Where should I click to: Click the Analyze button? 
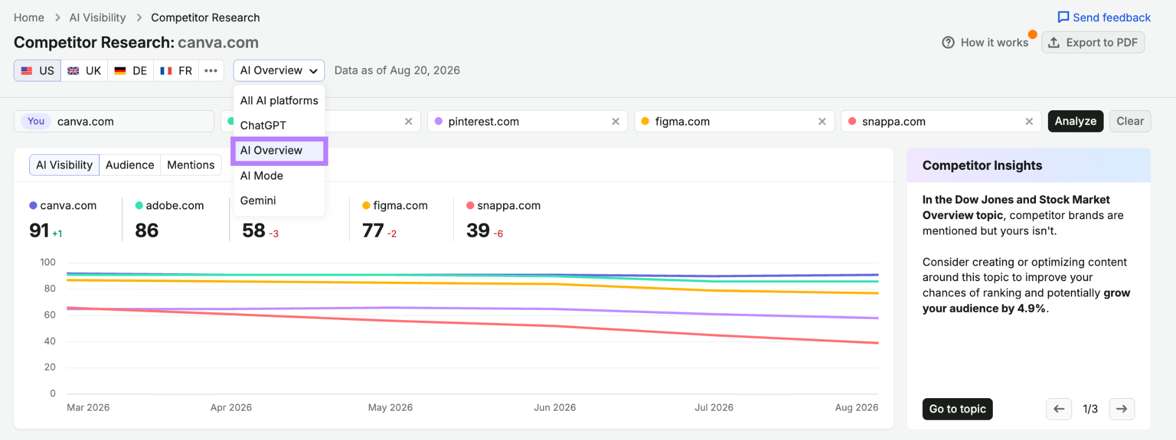(x=1076, y=121)
